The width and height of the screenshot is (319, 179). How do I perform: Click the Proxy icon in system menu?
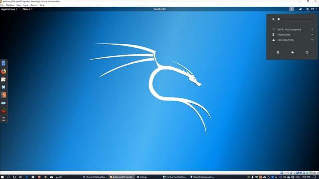coord(274,35)
